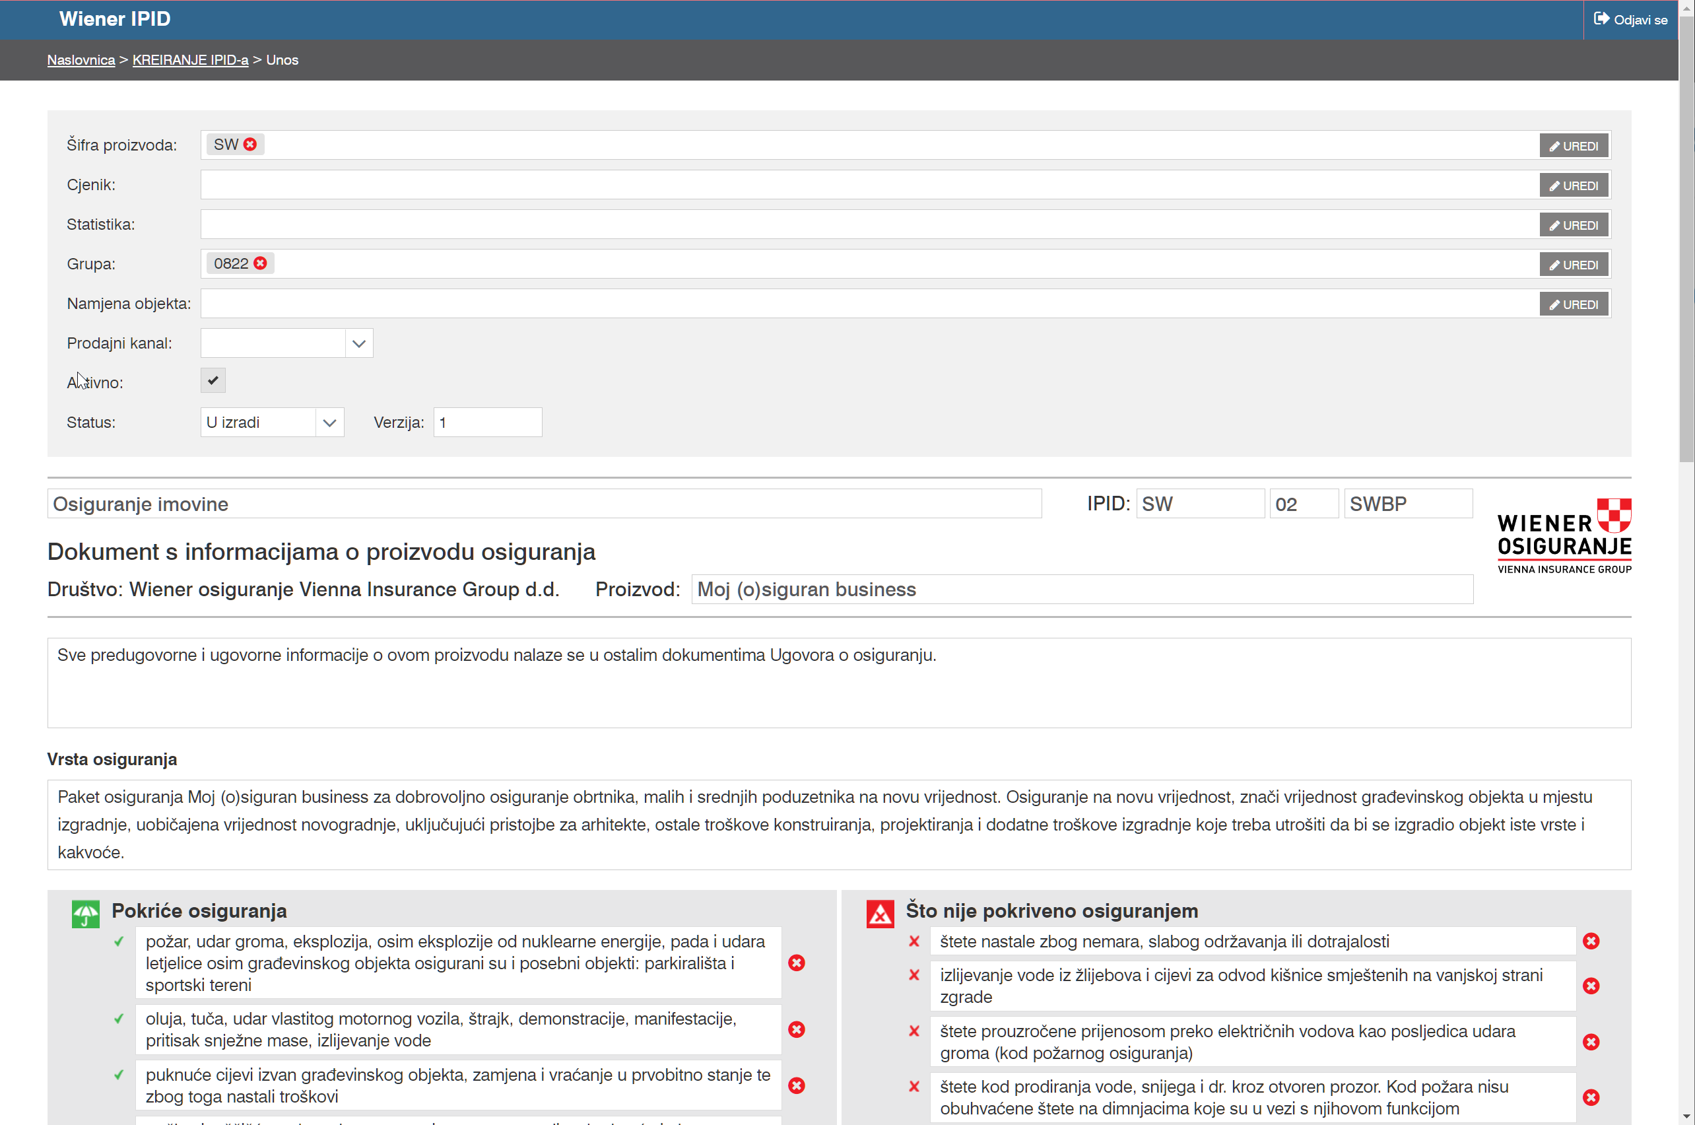Screen dimensions: 1695x1125
Task: Click the green checkmark beside oluja item
Action: click(x=119, y=1019)
